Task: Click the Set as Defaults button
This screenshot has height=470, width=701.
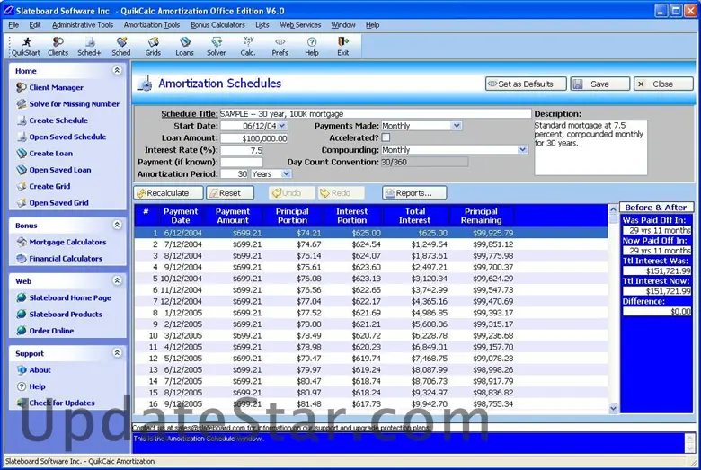Action: tap(526, 84)
